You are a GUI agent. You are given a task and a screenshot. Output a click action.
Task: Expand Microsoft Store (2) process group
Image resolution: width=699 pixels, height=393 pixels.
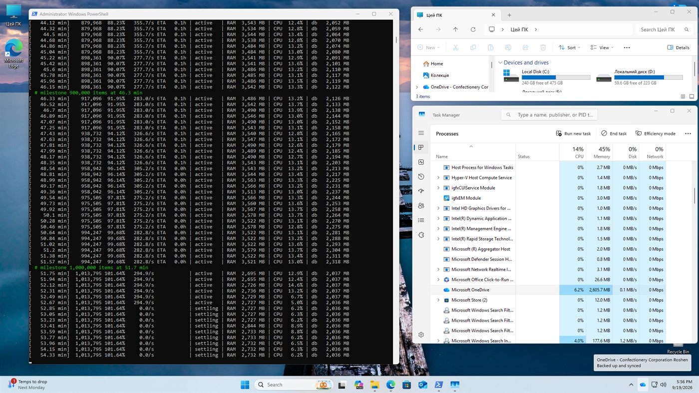pos(438,300)
